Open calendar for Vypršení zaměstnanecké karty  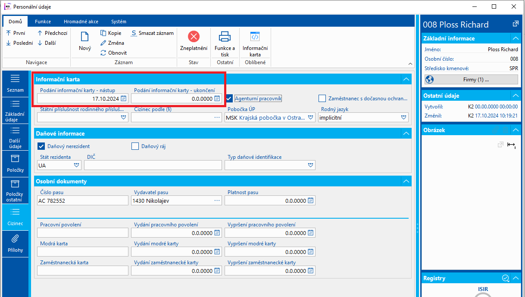[x=311, y=271]
